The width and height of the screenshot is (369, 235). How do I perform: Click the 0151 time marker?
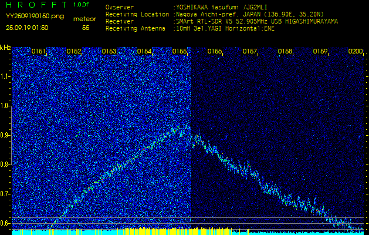[x=39, y=52]
